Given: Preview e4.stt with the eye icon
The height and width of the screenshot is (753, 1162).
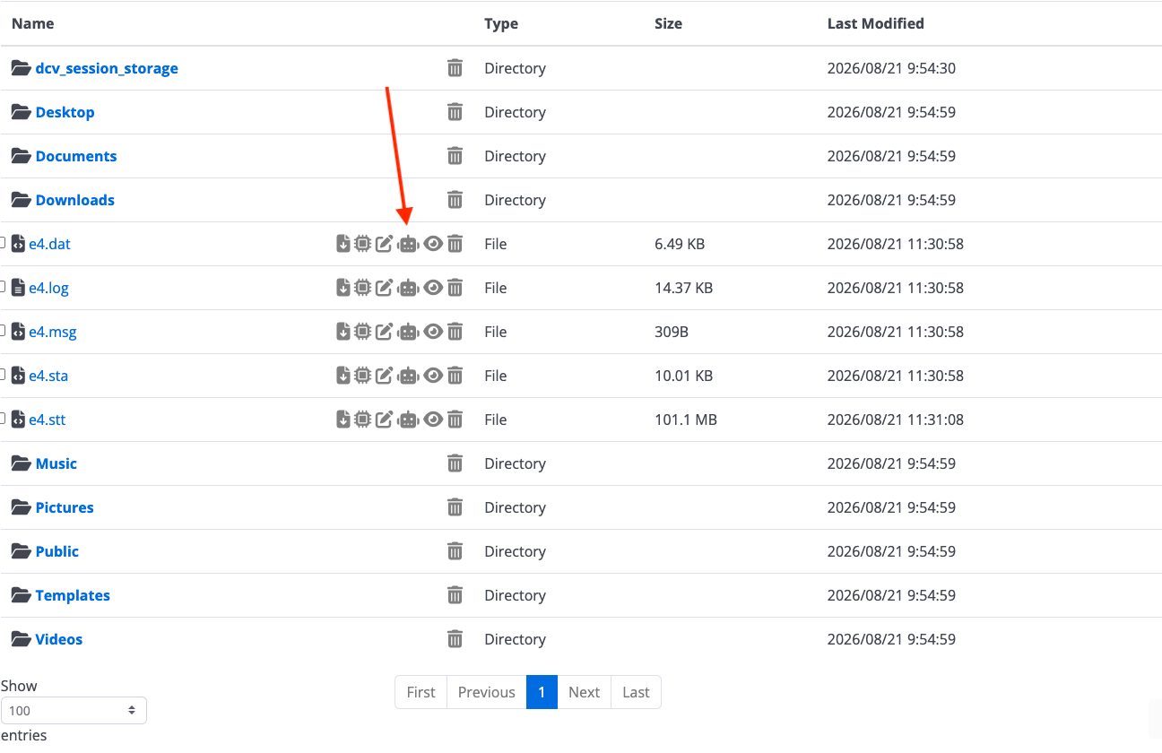Looking at the screenshot, I should 433,420.
